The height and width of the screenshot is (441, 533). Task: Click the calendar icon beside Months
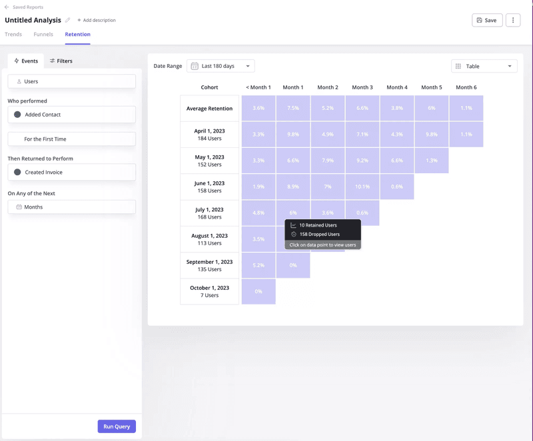tap(18, 207)
